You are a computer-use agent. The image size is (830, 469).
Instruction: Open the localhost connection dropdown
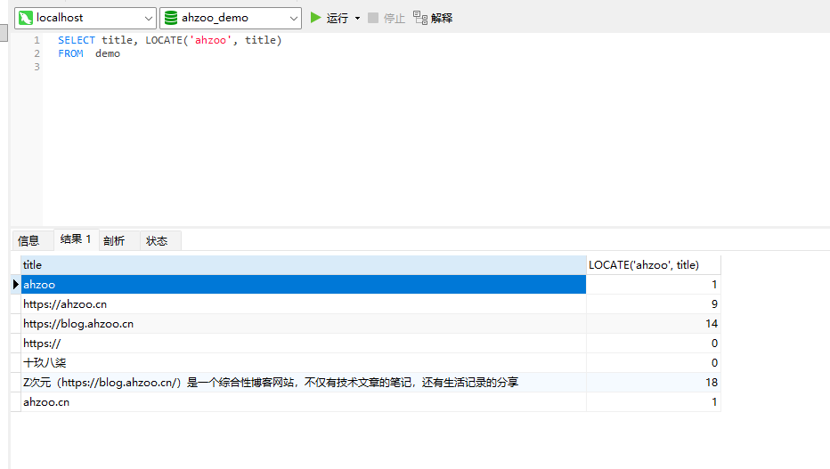pos(148,18)
